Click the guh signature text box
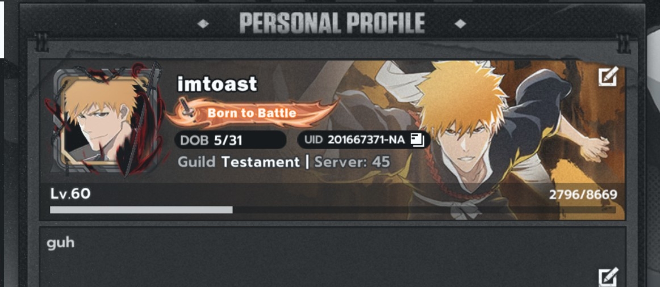 pos(332,257)
